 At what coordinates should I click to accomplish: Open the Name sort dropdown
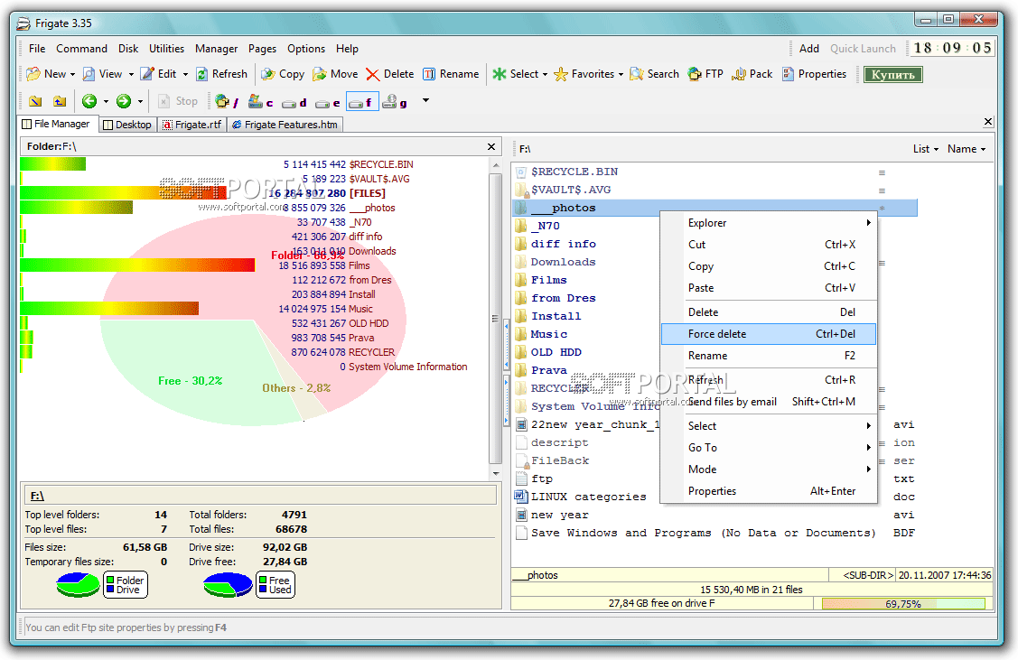[966, 149]
